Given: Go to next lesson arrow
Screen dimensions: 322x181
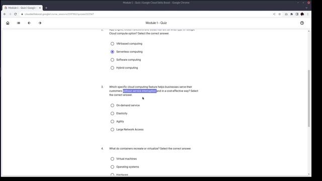Looking at the screenshot, I should tap(40, 23).
